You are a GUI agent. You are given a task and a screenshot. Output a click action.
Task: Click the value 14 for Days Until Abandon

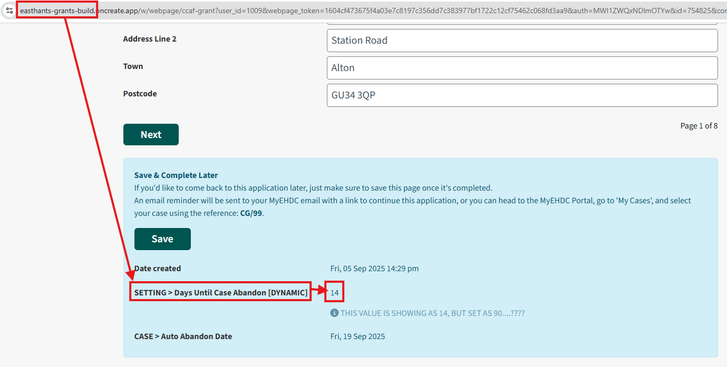[335, 293]
